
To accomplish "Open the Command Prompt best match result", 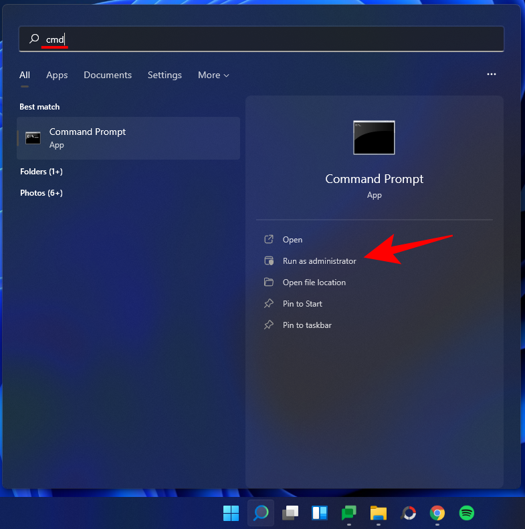I will tap(128, 138).
